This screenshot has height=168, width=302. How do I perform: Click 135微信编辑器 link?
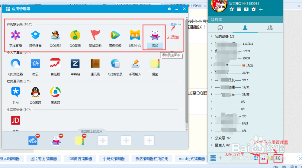pos(80,159)
